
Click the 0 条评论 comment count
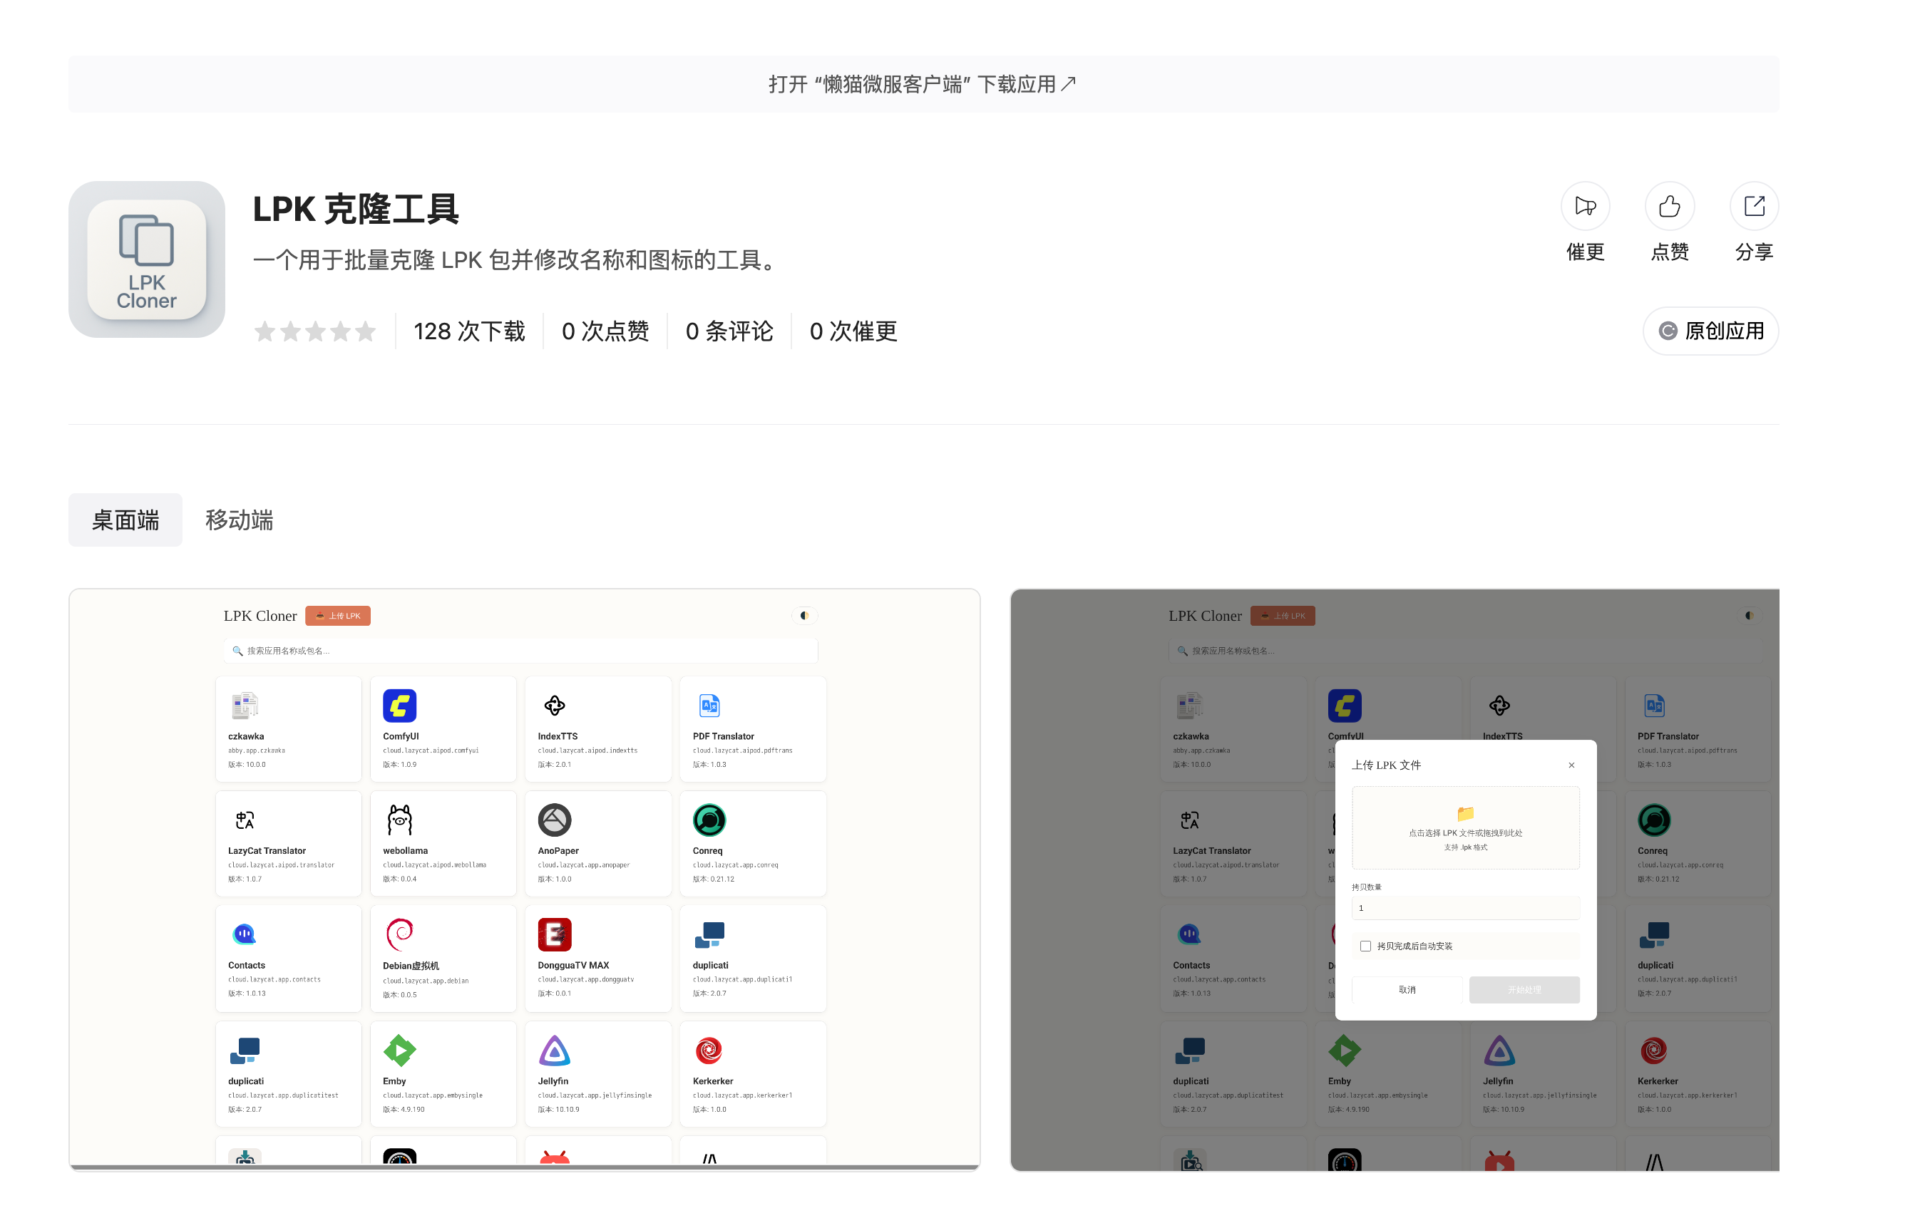[729, 331]
